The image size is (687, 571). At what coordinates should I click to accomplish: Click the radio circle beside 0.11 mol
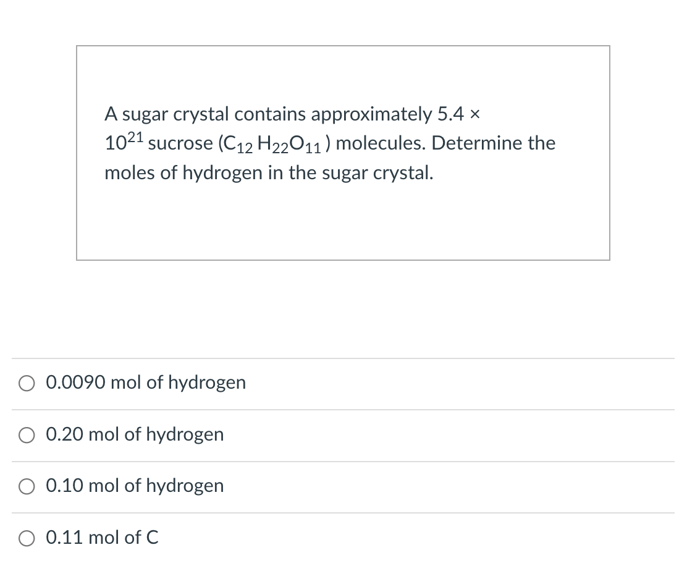tap(27, 538)
